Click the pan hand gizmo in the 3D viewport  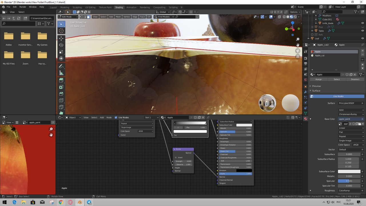pos(298,45)
